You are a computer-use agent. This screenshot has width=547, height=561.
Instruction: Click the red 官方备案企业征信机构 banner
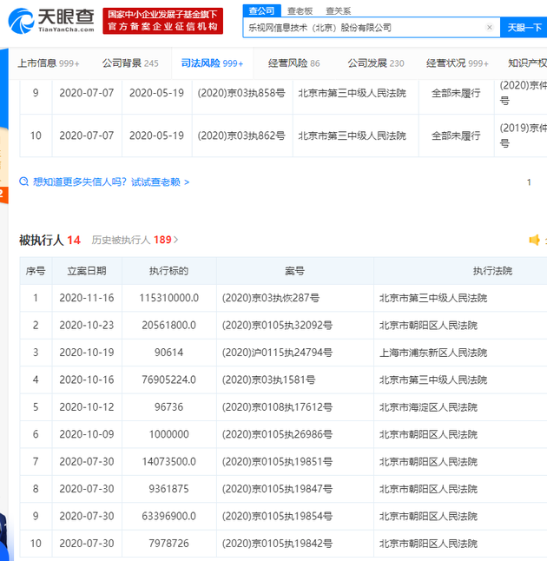point(162,21)
